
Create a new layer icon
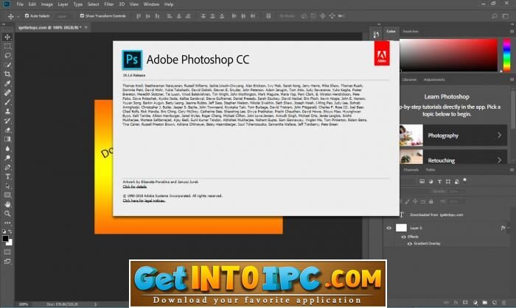(495, 302)
